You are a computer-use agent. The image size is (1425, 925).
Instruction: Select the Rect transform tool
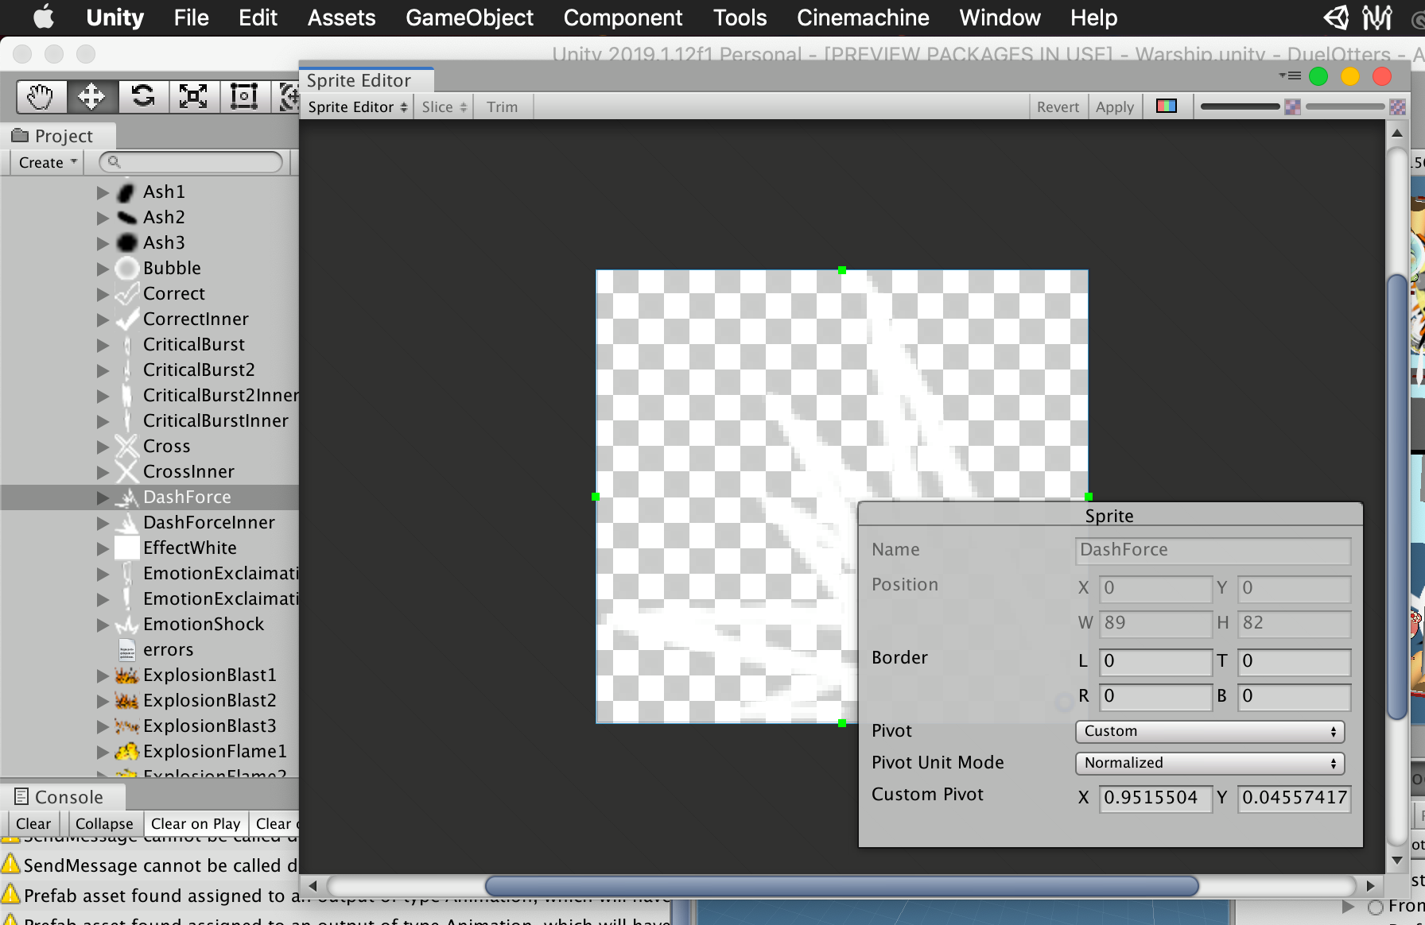(x=244, y=97)
